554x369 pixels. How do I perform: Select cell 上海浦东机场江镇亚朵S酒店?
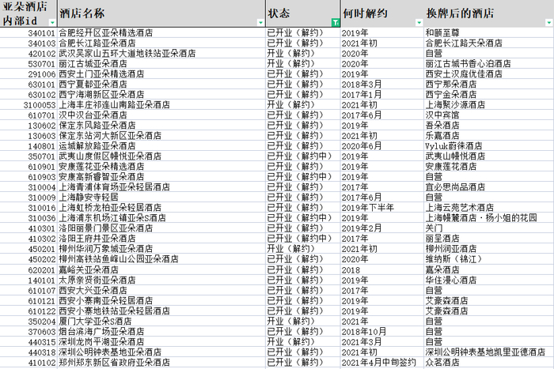pyautogui.click(x=161, y=217)
